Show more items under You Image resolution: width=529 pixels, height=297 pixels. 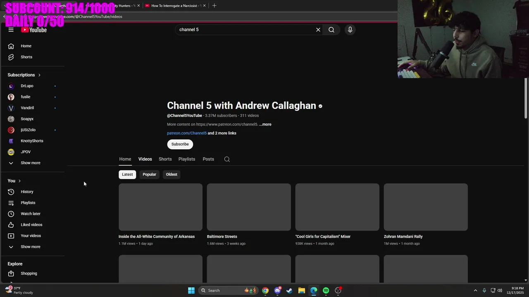[33, 247]
